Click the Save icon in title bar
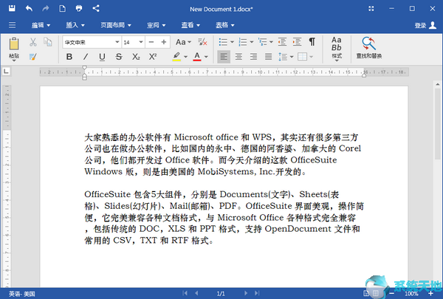This screenshot has width=443, height=299. pyautogui.click(x=12, y=8)
